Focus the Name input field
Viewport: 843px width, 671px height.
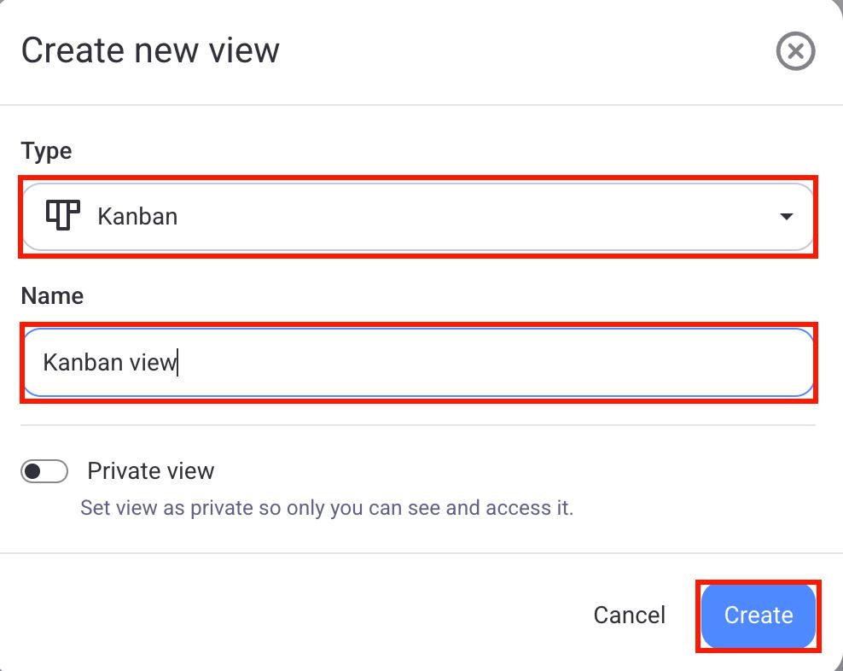coord(418,363)
